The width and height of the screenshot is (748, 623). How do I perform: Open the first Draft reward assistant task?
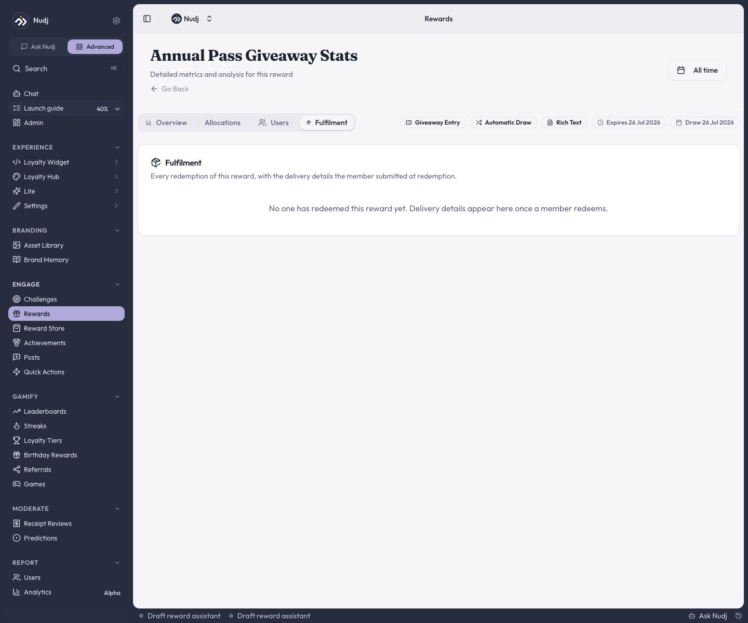pos(180,616)
